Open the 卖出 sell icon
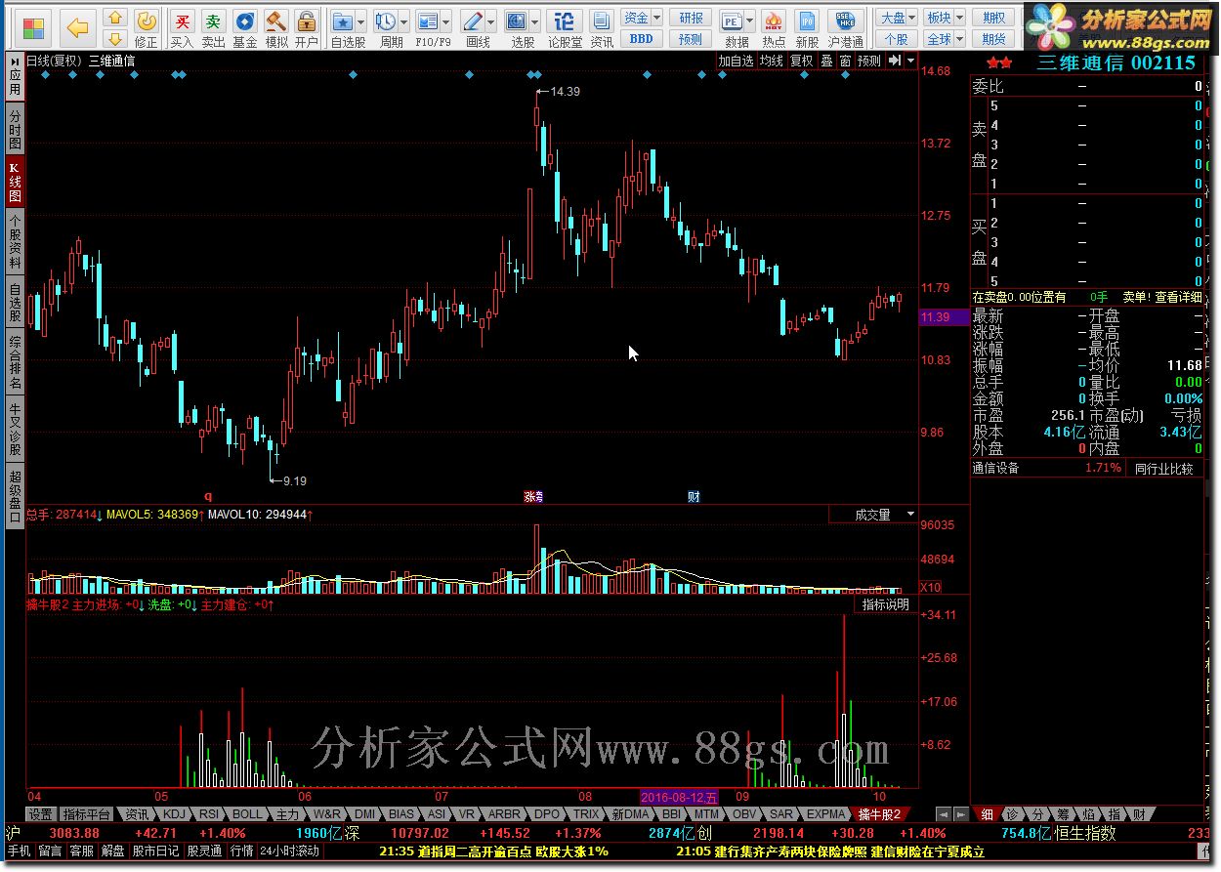The height and width of the screenshot is (872, 1221). 213,28
